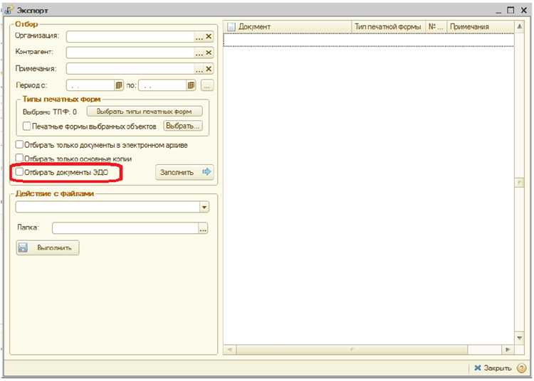Click the horizontal scroll right arrow

pyautogui.click(x=508, y=350)
